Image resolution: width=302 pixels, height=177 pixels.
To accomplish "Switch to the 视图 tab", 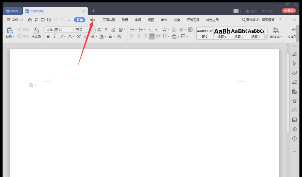I will click(151, 20).
